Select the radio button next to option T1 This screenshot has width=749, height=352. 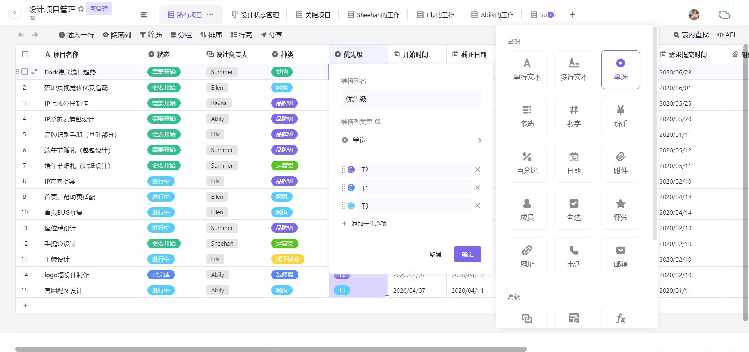pyautogui.click(x=351, y=187)
